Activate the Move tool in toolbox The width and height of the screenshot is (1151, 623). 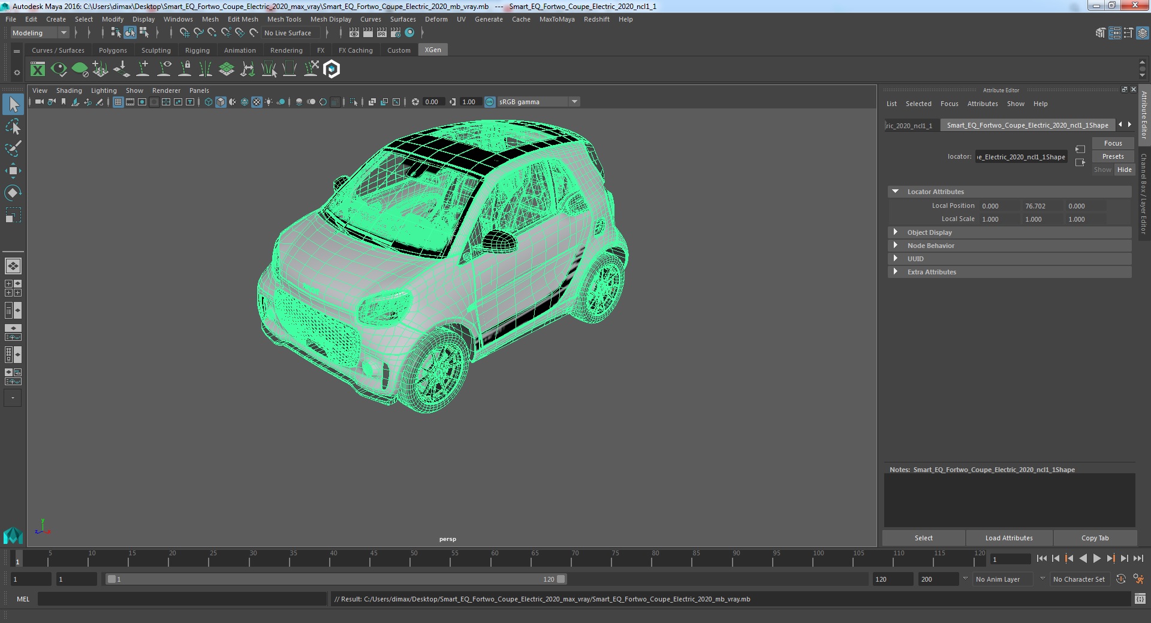[x=13, y=171]
